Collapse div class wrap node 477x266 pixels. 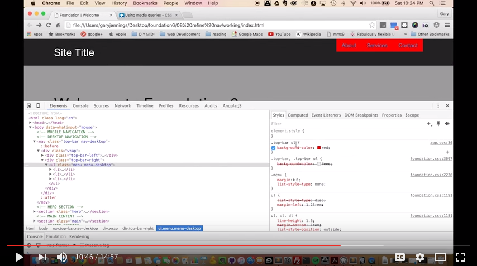(39, 151)
